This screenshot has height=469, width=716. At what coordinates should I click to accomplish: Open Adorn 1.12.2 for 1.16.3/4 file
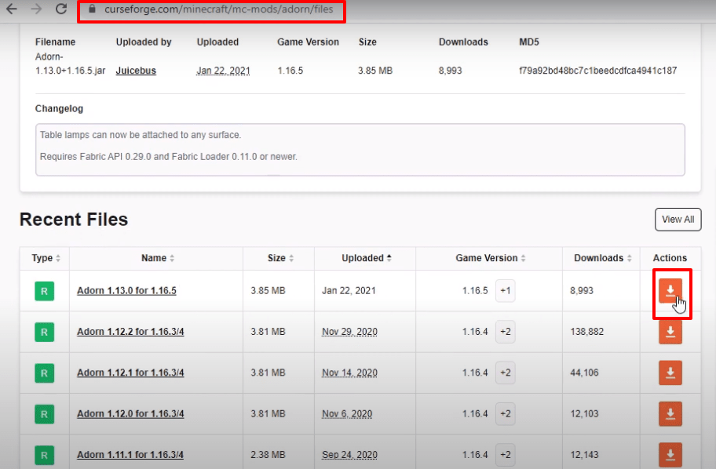click(x=130, y=332)
